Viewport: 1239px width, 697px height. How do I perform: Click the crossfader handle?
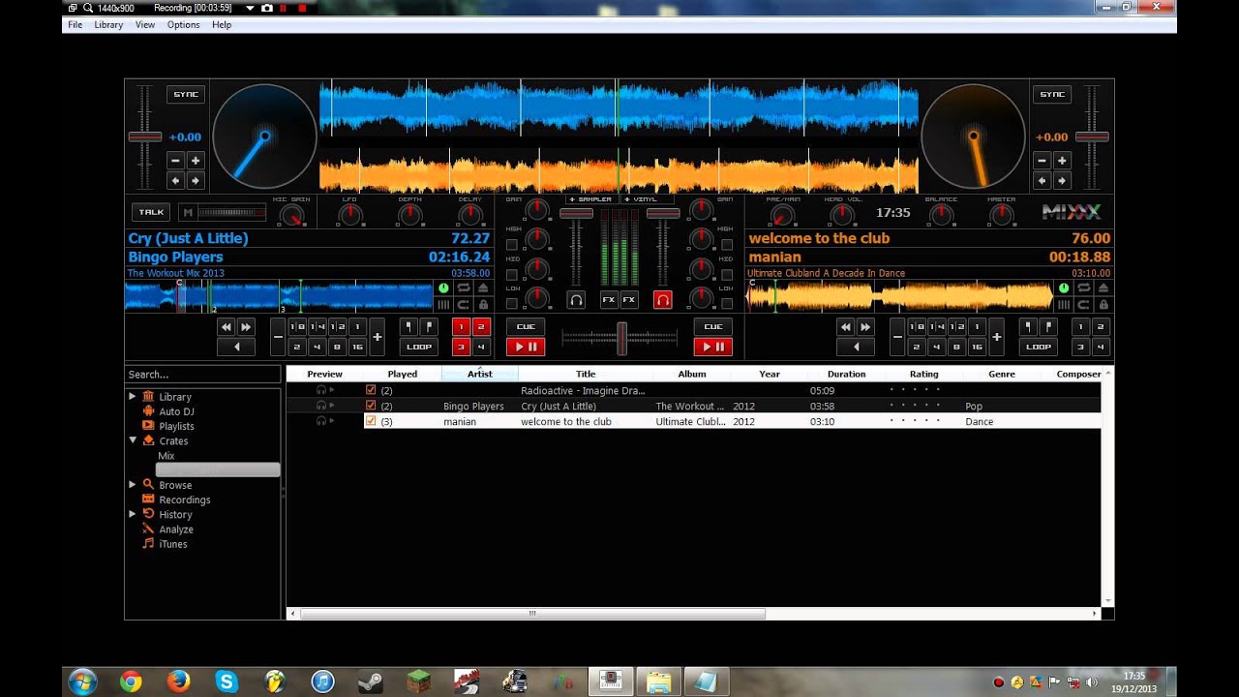tap(621, 337)
